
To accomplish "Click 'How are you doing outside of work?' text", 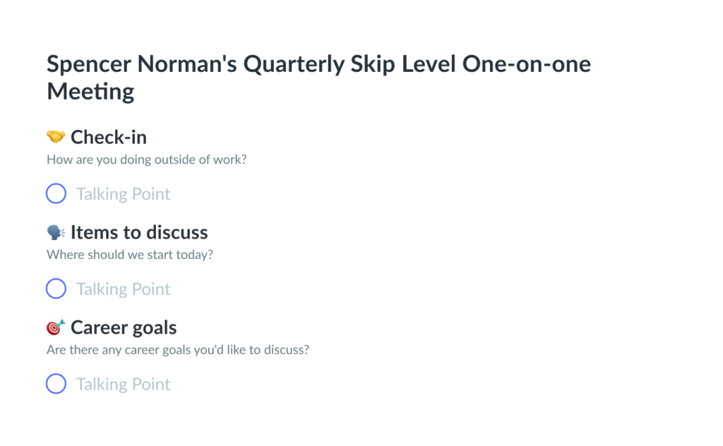I will point(147,159).
